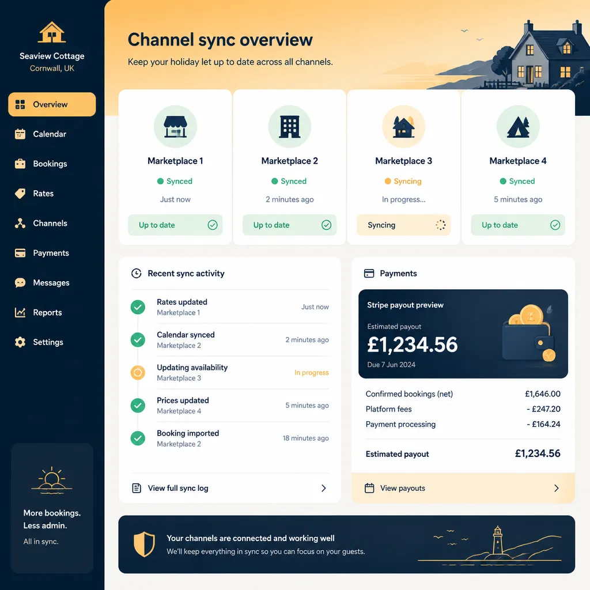Click the Marketplace 3 house icon
Image resolution: width=590 pixels, height=590 pixels.
click(404, 126)
